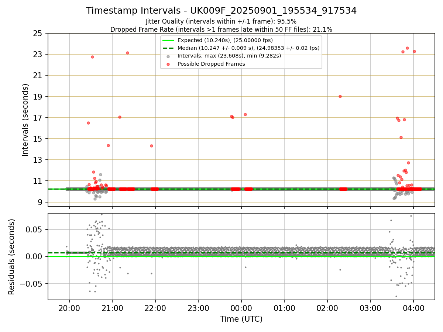The image size is (443, 332).
Task: Click legend entry 'Median (10.247 +/- 0.009 s)'
Action: [248, 48]
